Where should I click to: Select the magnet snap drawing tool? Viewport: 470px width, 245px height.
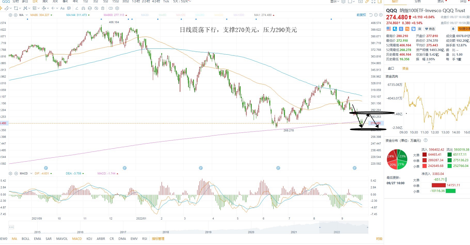[83, 8]
